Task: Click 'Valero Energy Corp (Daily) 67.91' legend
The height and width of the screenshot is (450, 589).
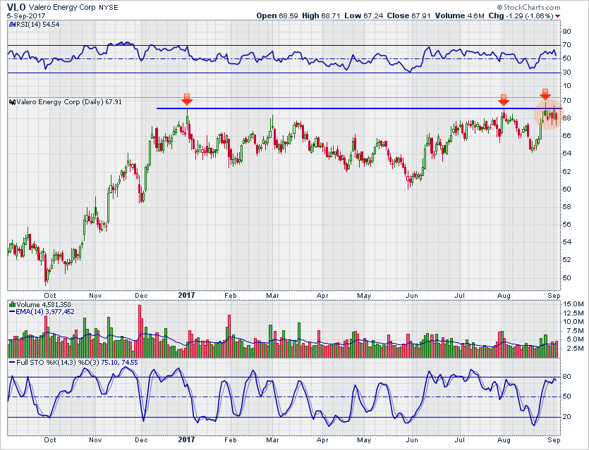Action: pyautogui.click(x=69, y=102)
